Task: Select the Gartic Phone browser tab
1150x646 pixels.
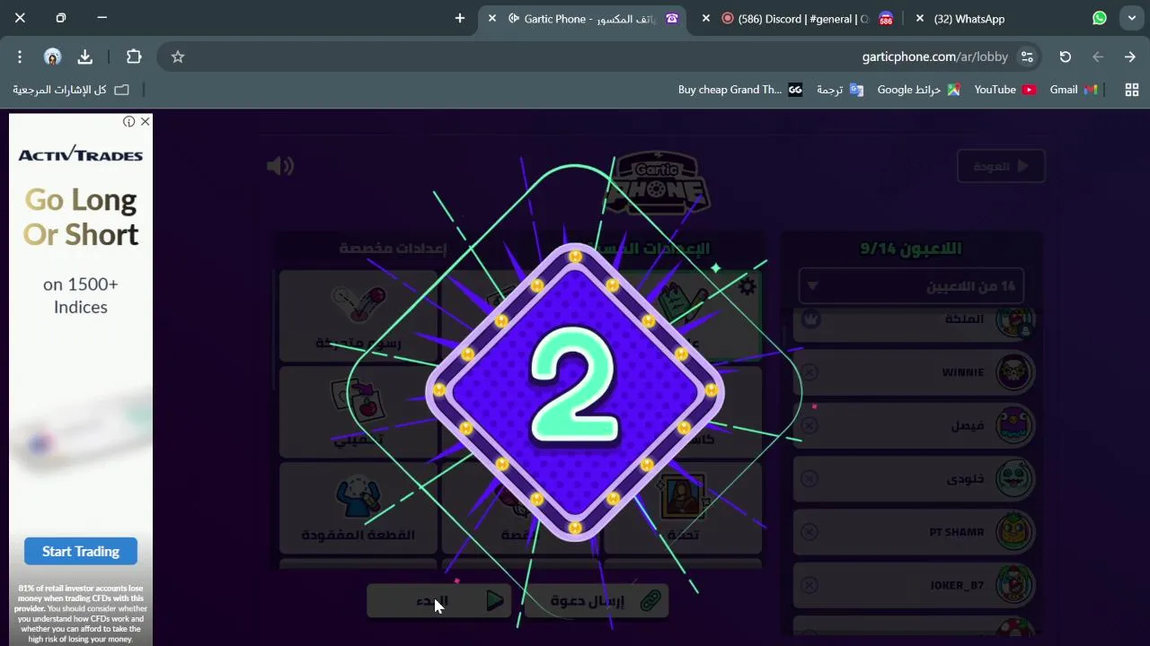Action: pos(582,18)
